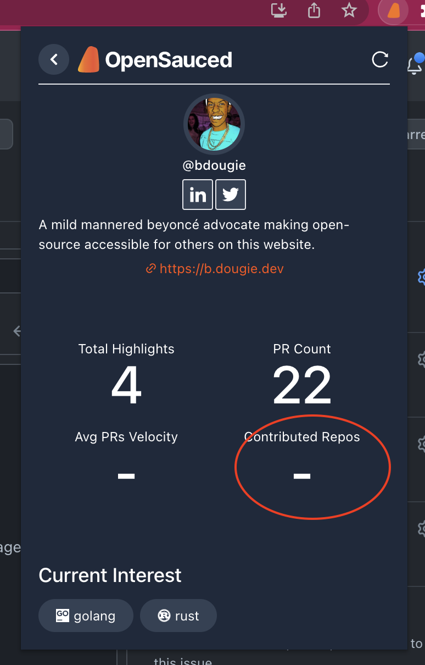The image size is (425, 665).
Task: Click the circled Contributed Repos placeholder dash
Action: click(x=301, y=475)
